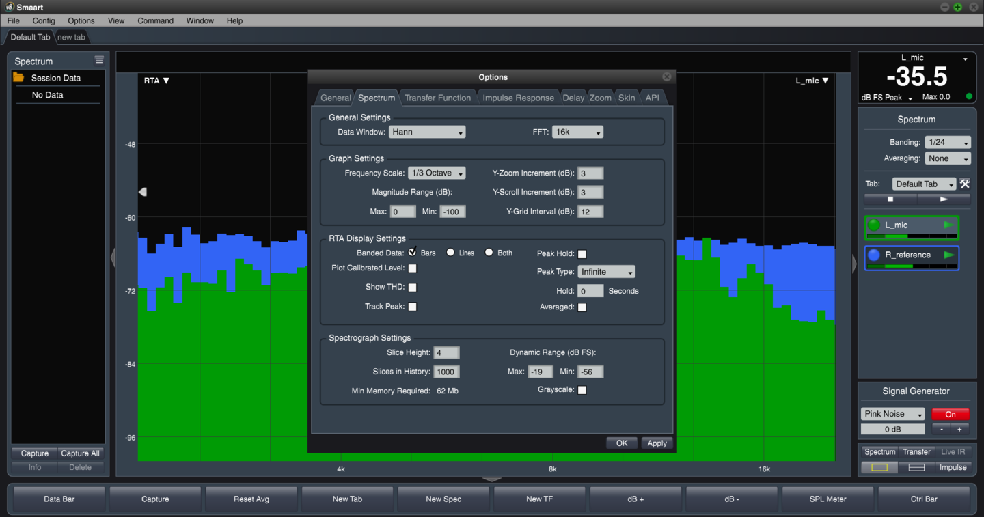Open the Spectrum panel hamburger menu
The height and width of the screenshot is (517, 984).
(99, 61)
